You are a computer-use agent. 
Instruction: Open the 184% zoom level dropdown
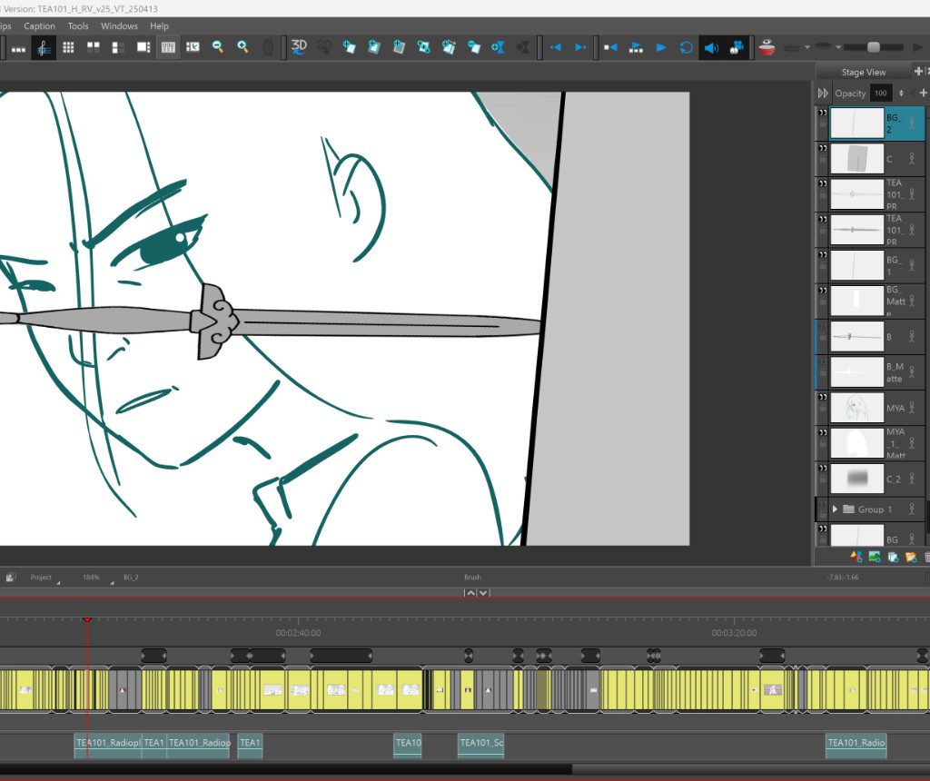[93, 578]
